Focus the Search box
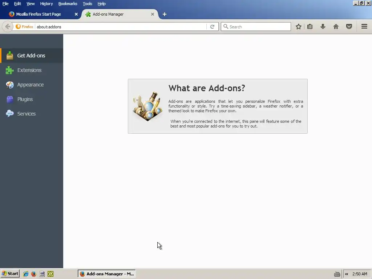372x279 pixels. tap(256, 27)
